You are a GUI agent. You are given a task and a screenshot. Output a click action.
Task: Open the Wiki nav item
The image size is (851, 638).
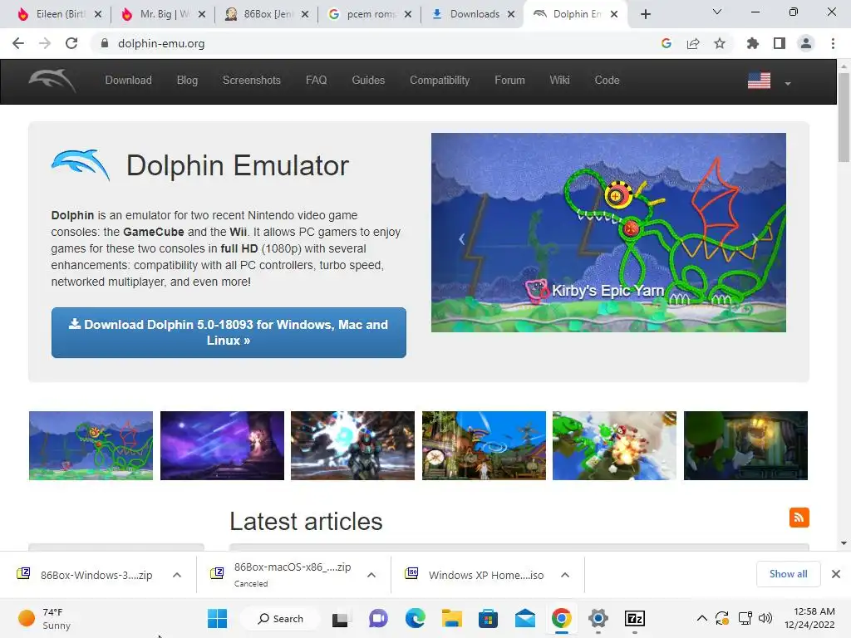pos(559,81)
